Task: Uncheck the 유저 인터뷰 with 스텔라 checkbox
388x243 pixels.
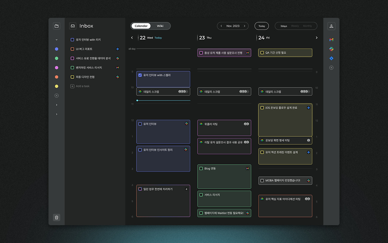Action: [x=140, y=75]
